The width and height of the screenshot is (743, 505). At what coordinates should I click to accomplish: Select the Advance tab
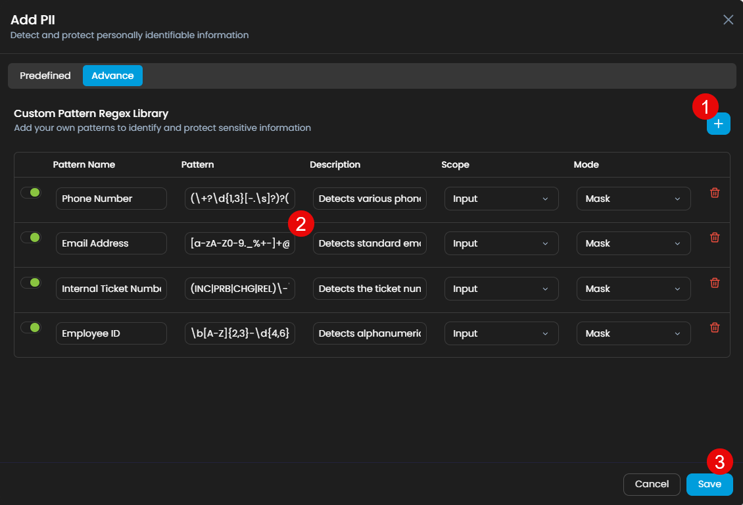click(112, 76)
